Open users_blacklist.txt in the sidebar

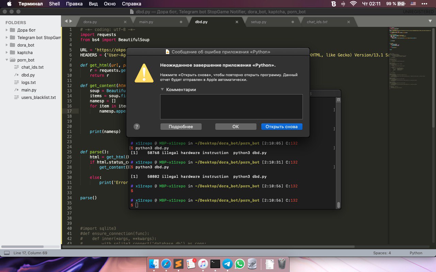pyautogui.click(x=38, y=97)
